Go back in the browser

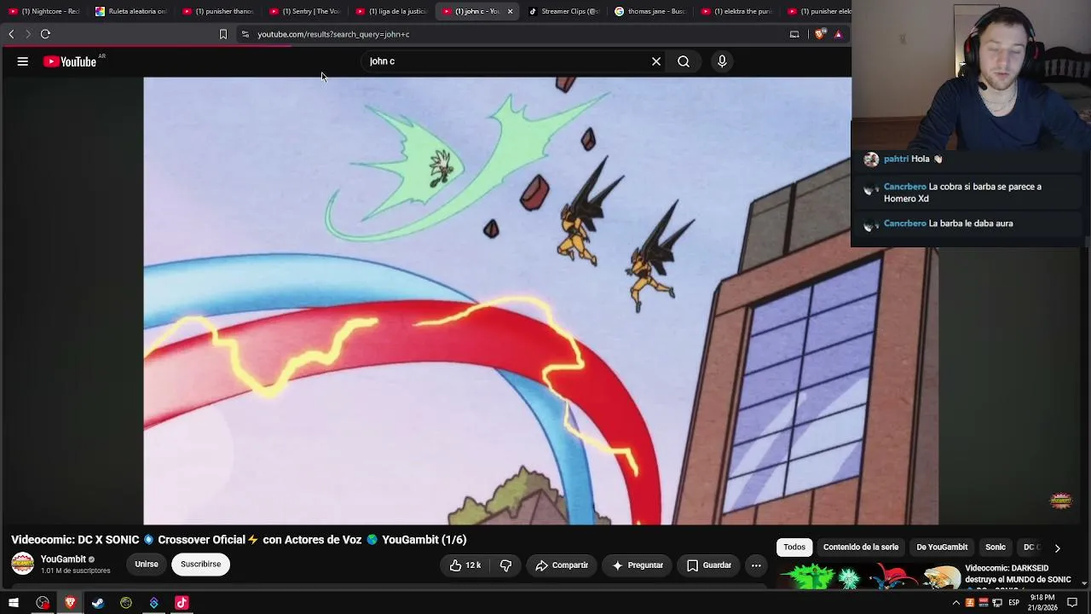coord(11,34)
